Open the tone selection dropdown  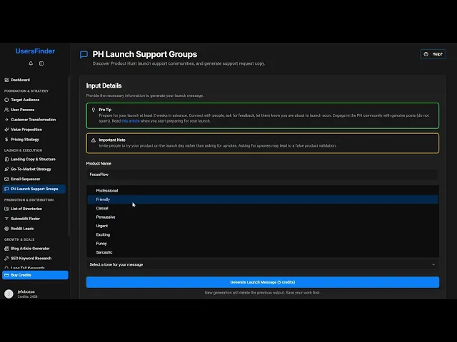pyautogui.click(x=262, y=264)
